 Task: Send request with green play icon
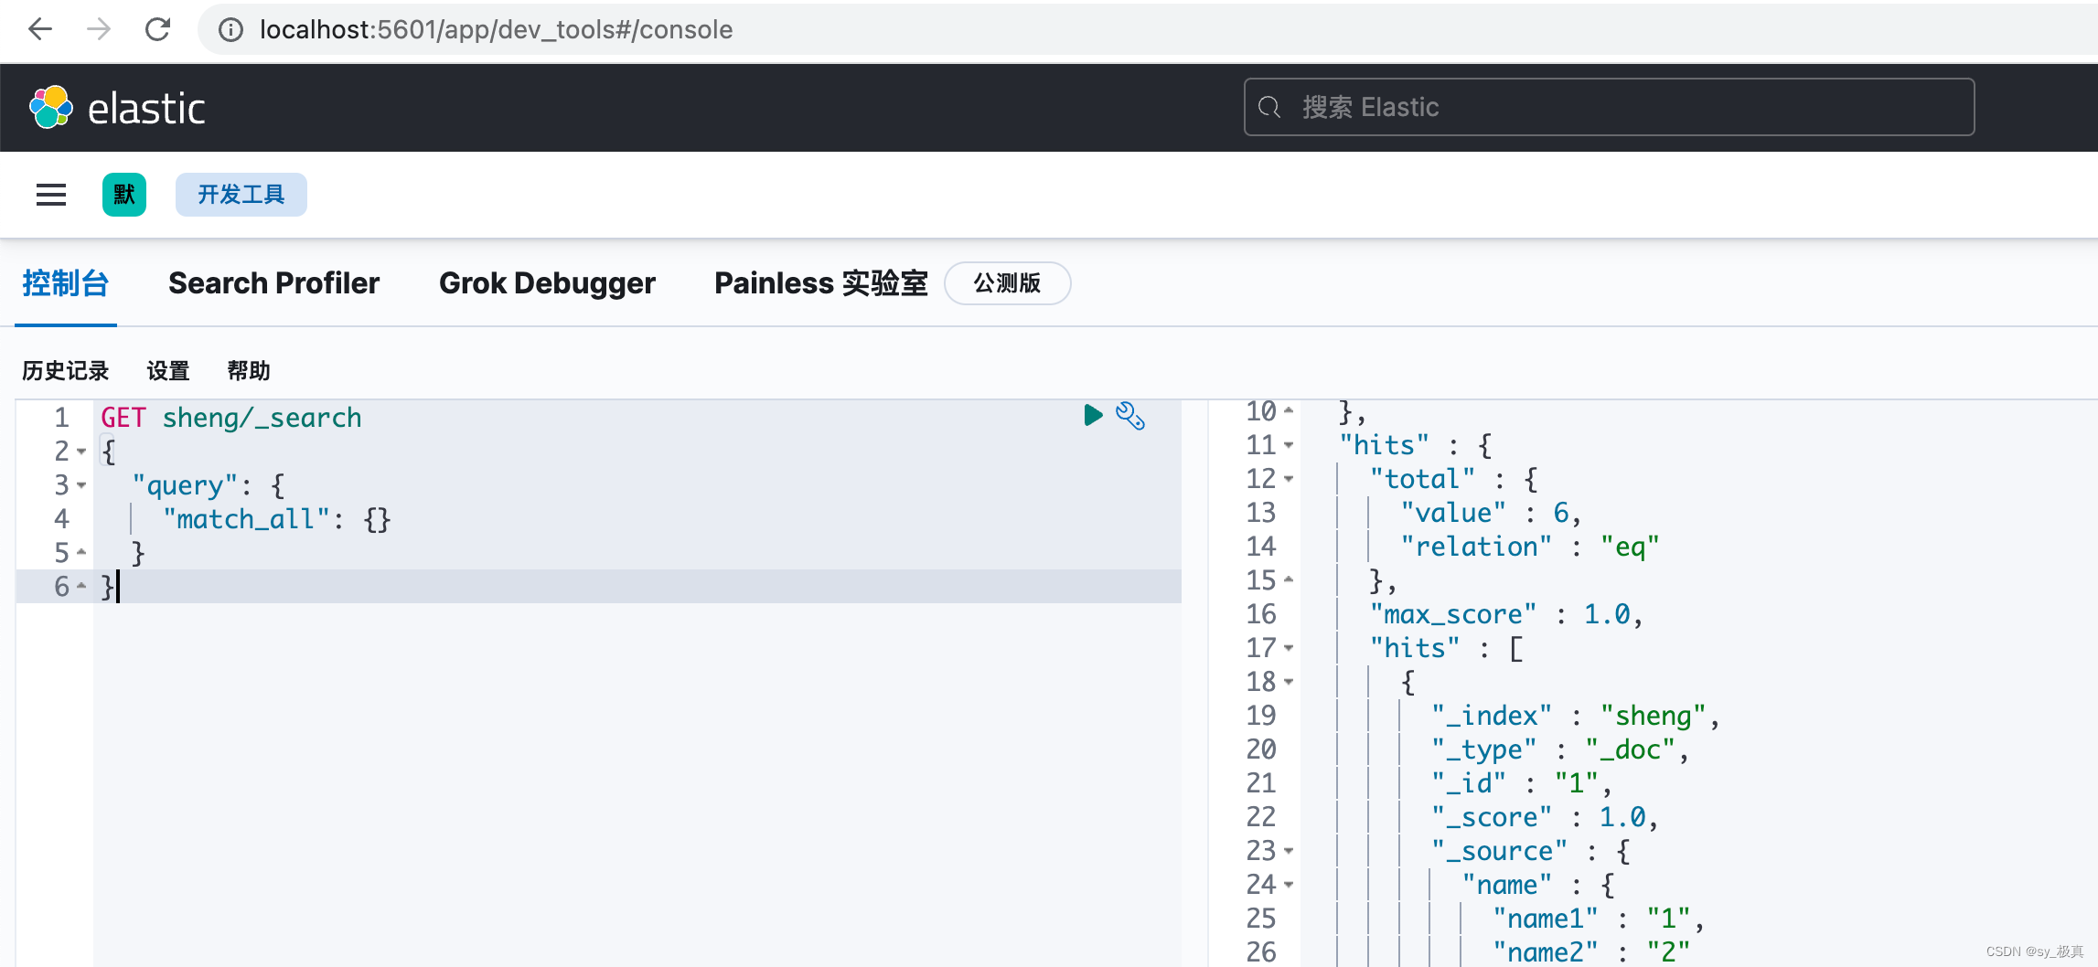coord(1093,415)
